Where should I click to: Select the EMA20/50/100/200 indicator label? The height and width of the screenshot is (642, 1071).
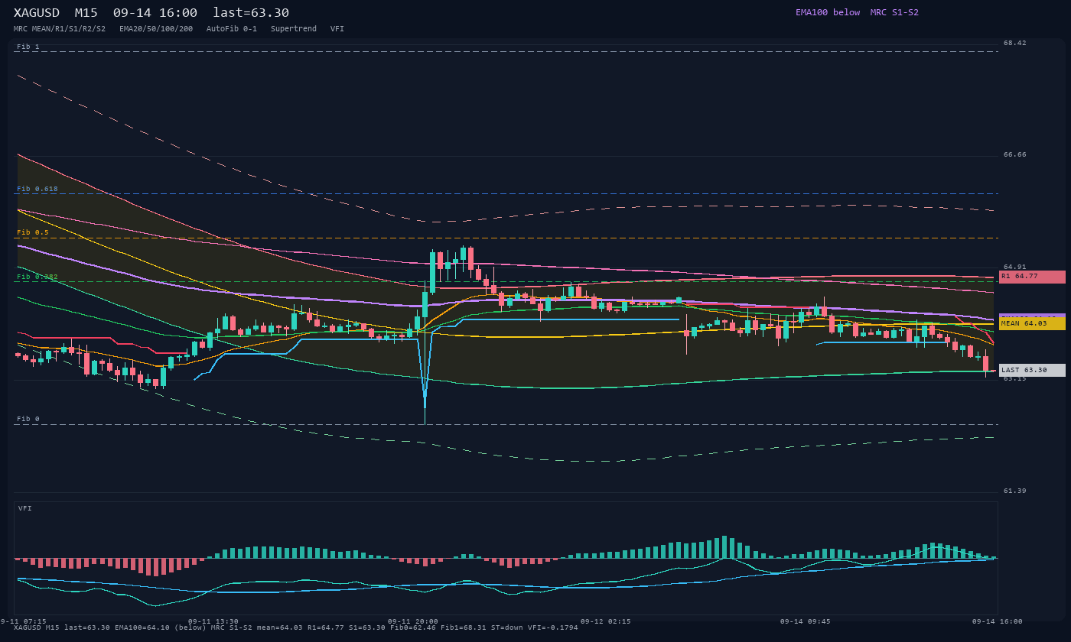coord(156,29)
